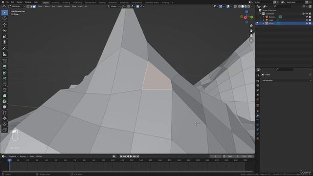Jump to the timeline end frame
313x176 pixels.
[137, 156]
